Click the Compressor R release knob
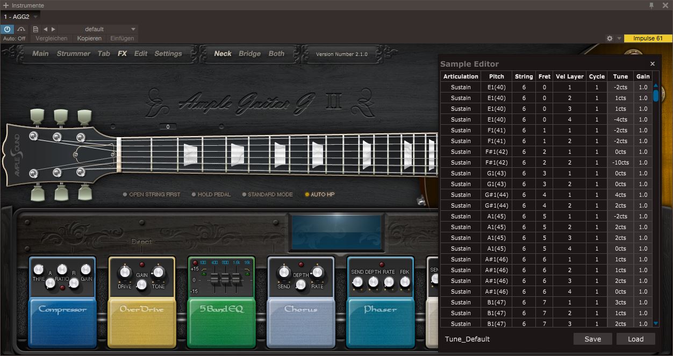Screen dimensions: 673x356 coord(74,282)
